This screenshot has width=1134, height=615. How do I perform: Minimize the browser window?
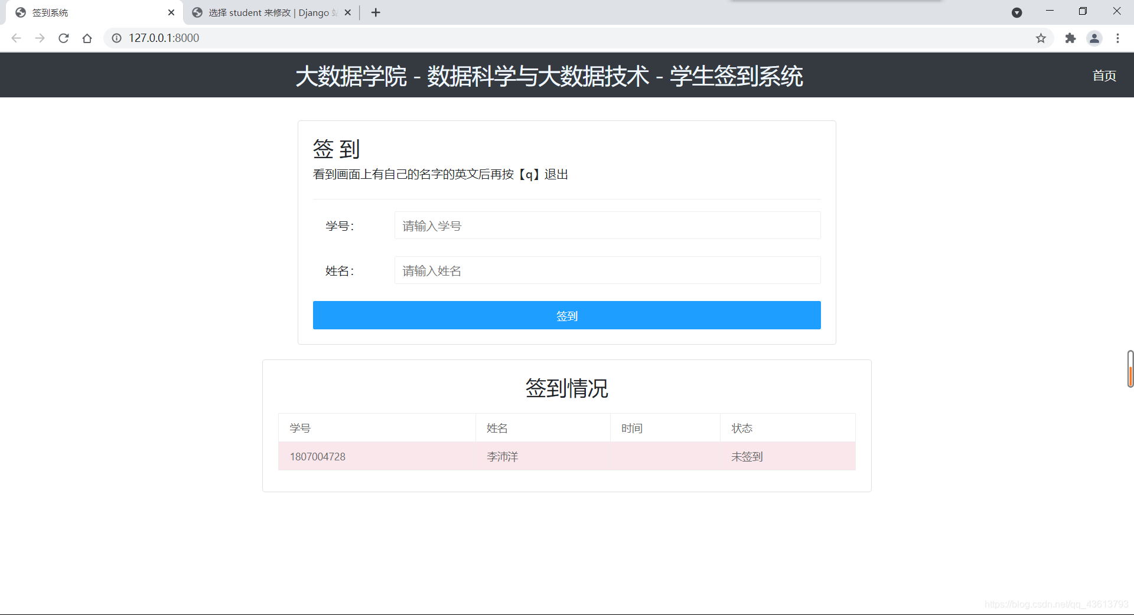click(1050, 11)
